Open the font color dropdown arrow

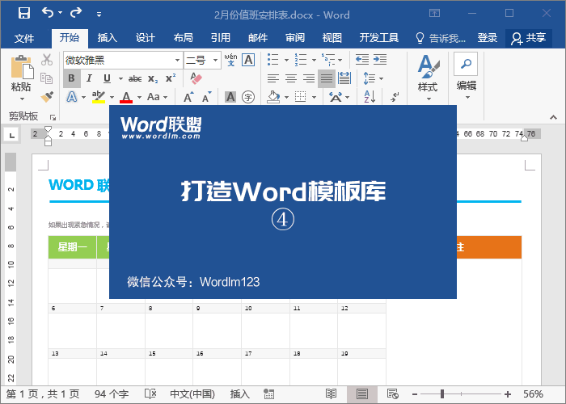(x=139, y=97)
